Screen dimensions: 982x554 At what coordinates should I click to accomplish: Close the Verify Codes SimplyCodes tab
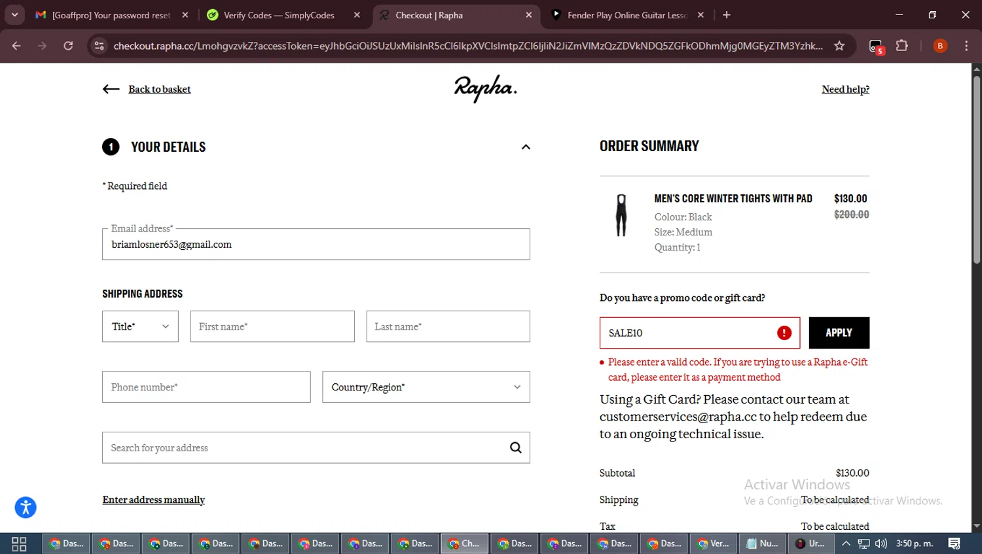click(x=357, y=15)
